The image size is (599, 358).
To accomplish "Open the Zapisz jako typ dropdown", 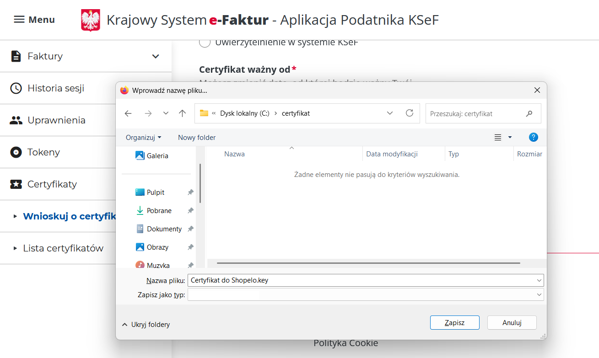I will click(540, 295).
